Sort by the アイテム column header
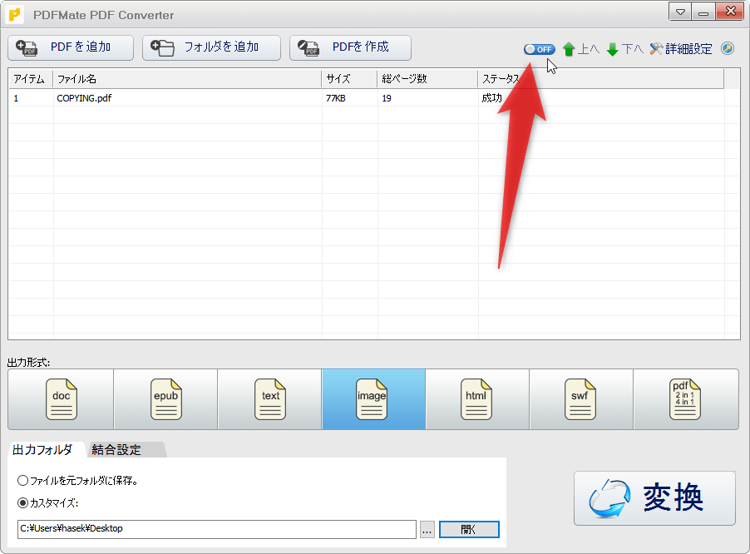 [30, 79]
